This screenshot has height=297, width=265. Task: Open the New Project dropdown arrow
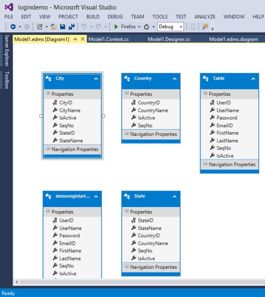point(46,27)
